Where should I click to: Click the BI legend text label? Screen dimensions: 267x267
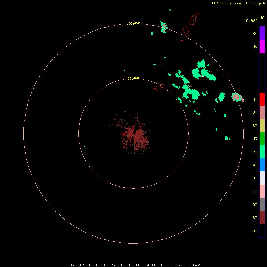(x=255, y=218)
